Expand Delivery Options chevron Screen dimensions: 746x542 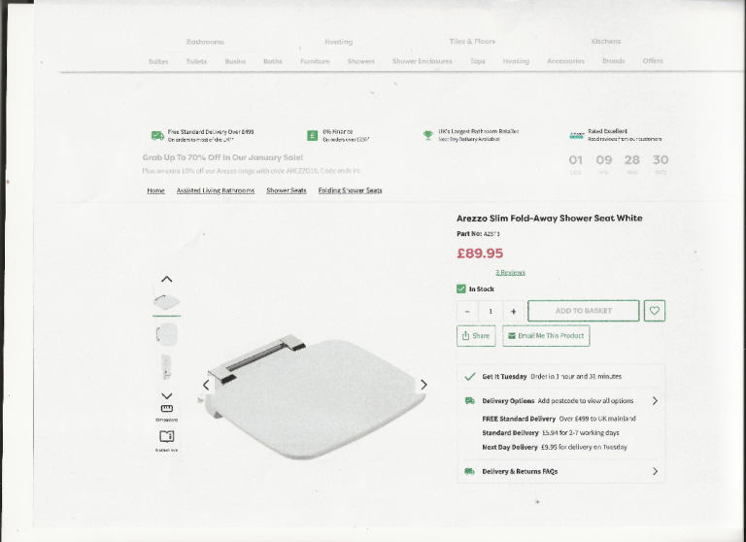coord(655,400)
